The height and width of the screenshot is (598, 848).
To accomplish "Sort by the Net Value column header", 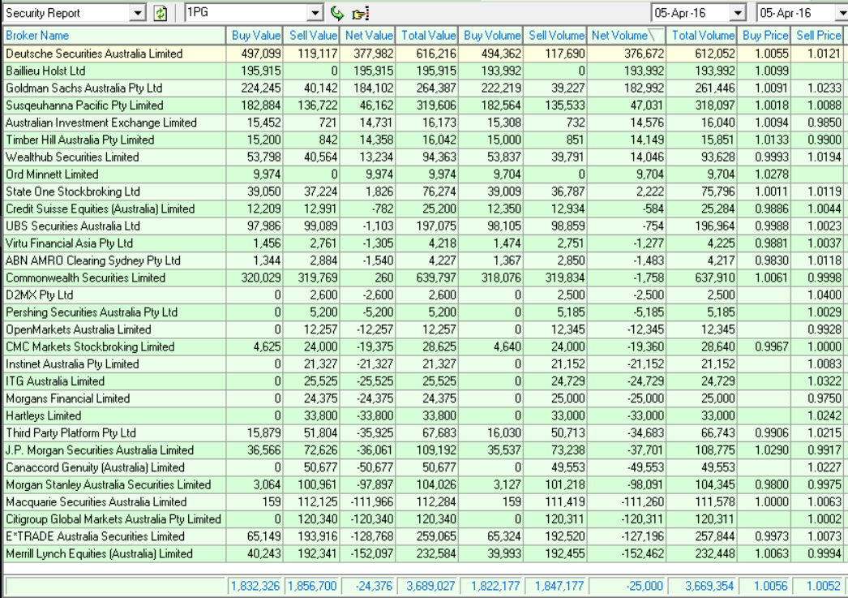I will pyautogui.click(x=368, y=36).
